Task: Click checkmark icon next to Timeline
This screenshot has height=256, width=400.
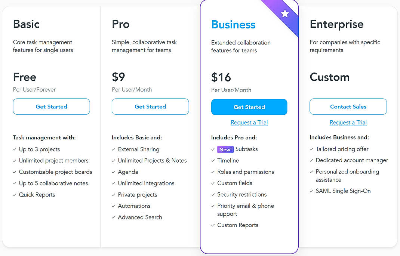Action: [x=213, y=161]
